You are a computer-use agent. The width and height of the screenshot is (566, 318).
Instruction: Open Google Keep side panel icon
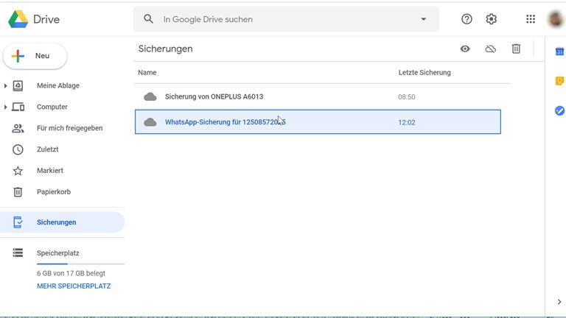click(x=559, y=81)
